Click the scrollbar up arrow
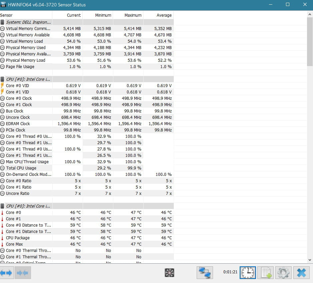 pyautogui.click(x=310, y=14)
